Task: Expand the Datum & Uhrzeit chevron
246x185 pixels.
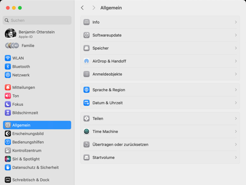Action: pyautogui.click(x=236, y=103)
